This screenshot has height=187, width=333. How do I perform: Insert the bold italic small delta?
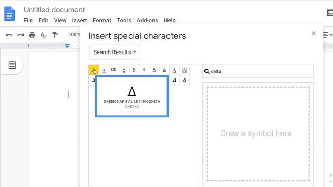click(x=184, y=80)
